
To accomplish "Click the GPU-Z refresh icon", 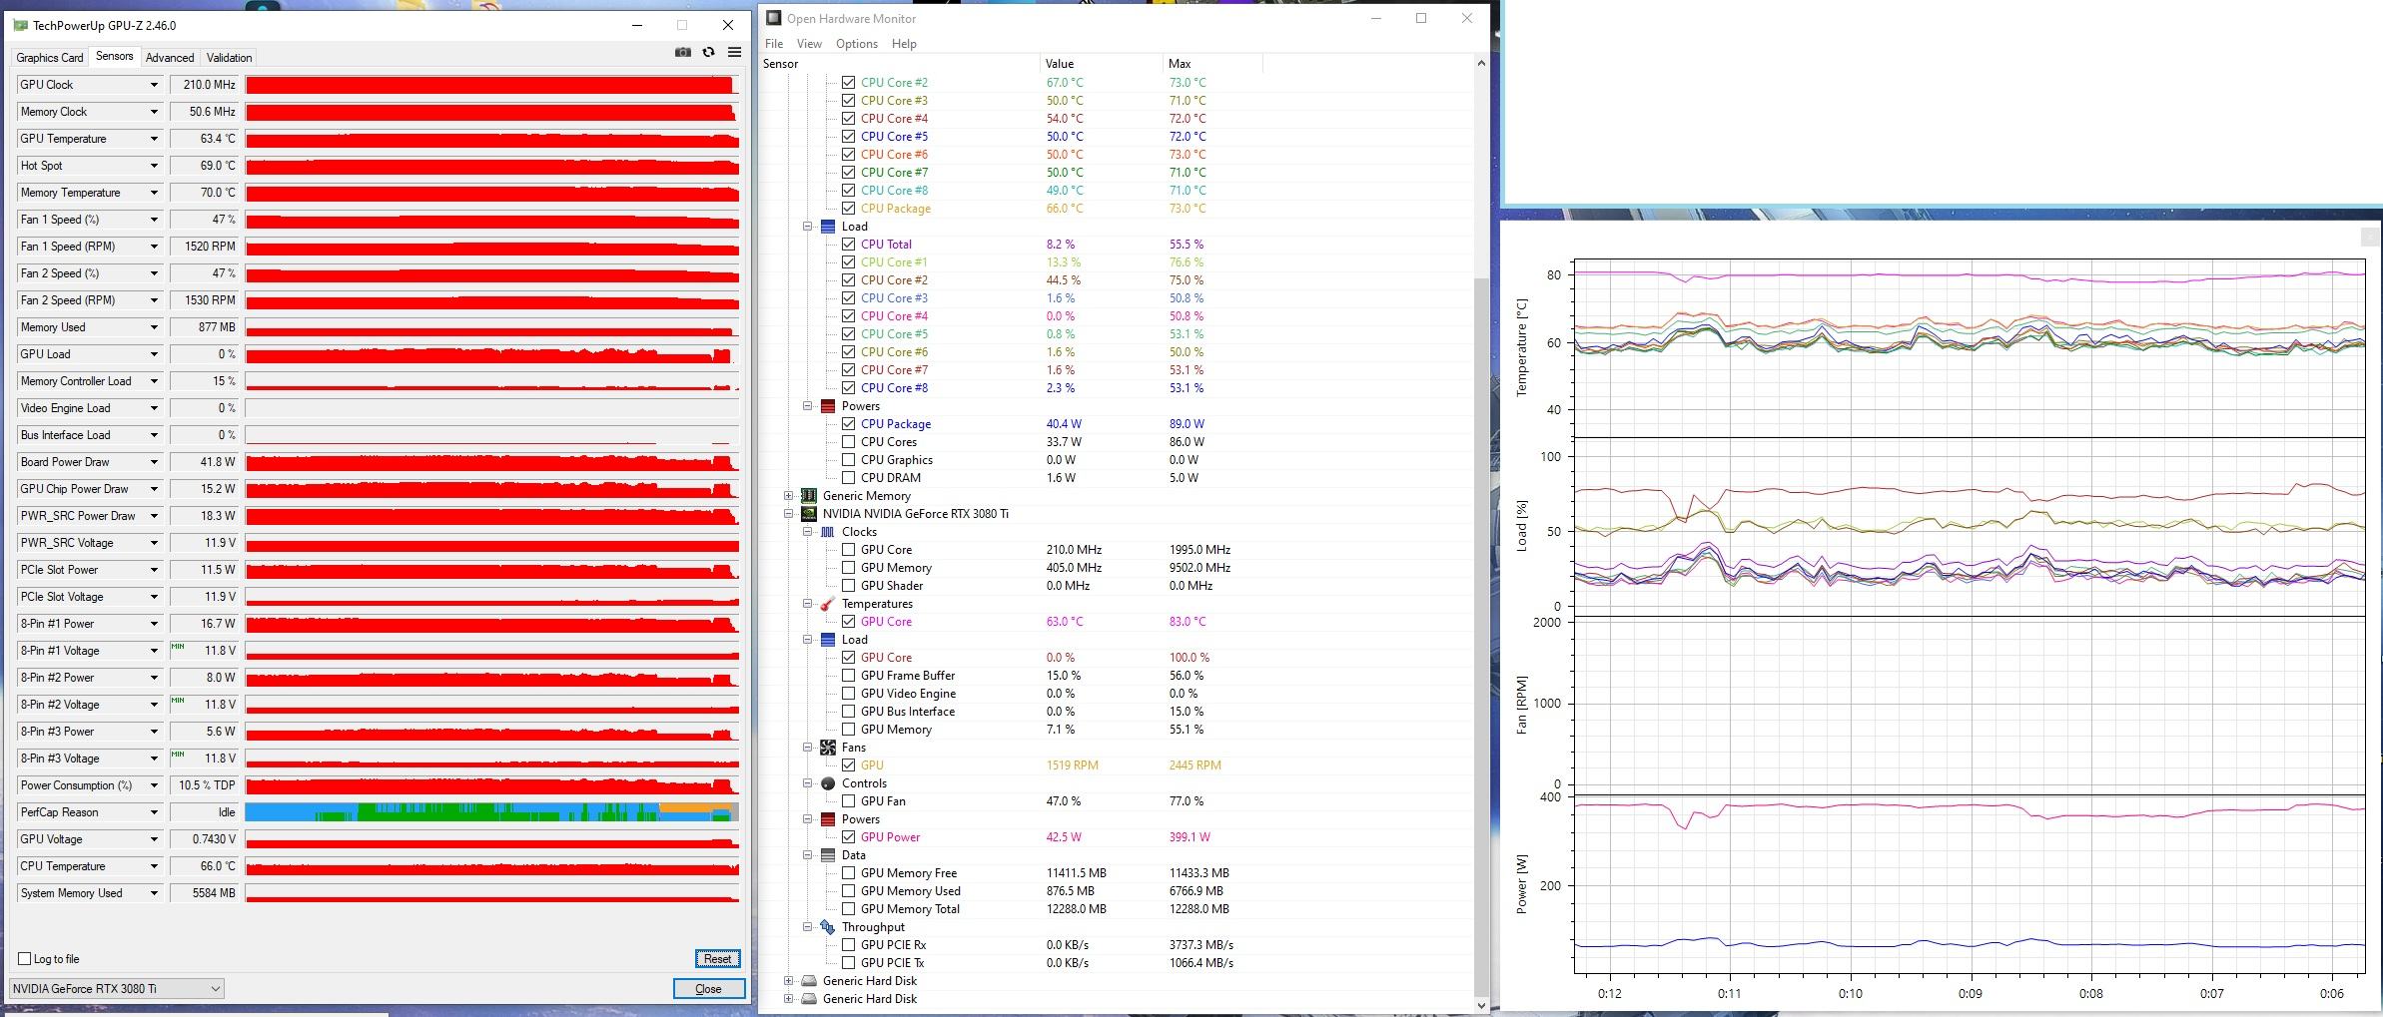I will click(709, 53).
